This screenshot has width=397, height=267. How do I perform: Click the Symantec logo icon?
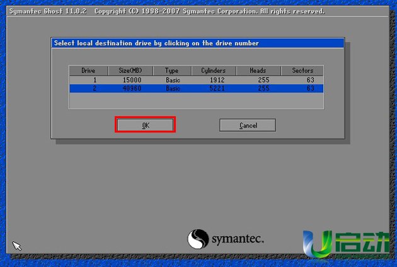pos(198,239)
